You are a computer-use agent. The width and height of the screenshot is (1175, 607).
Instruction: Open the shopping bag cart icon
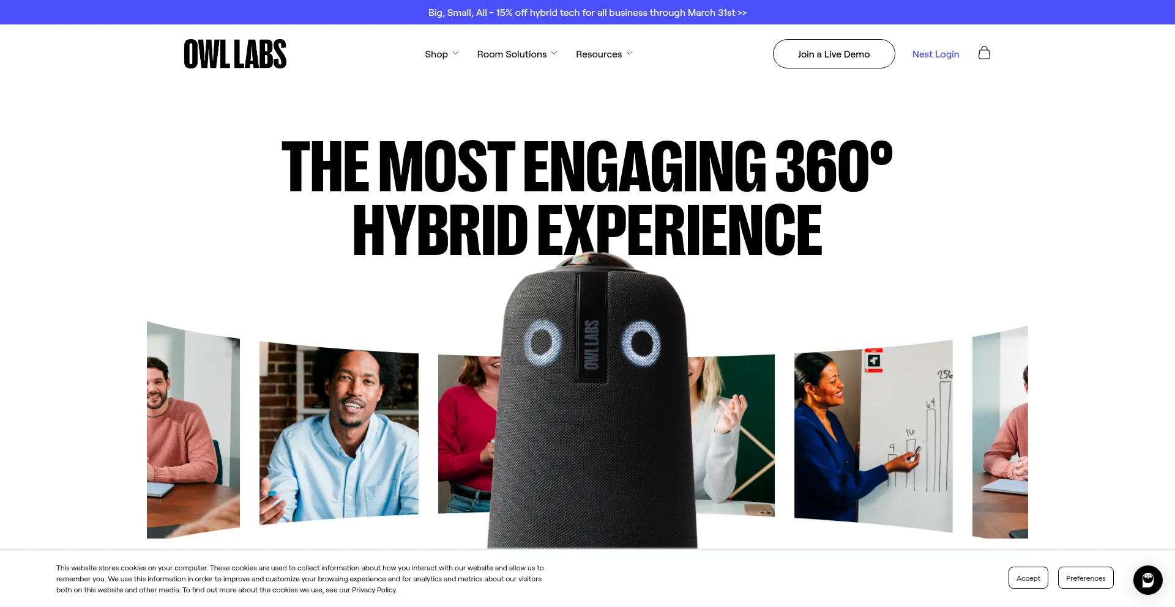[x=984, y=53]
